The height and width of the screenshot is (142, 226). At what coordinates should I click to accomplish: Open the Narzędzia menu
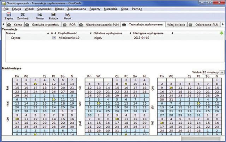(x=111, y=9)
